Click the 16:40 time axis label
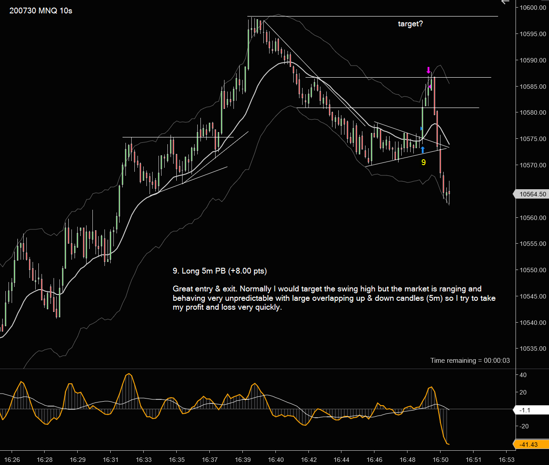 click(x=276, y=460)
